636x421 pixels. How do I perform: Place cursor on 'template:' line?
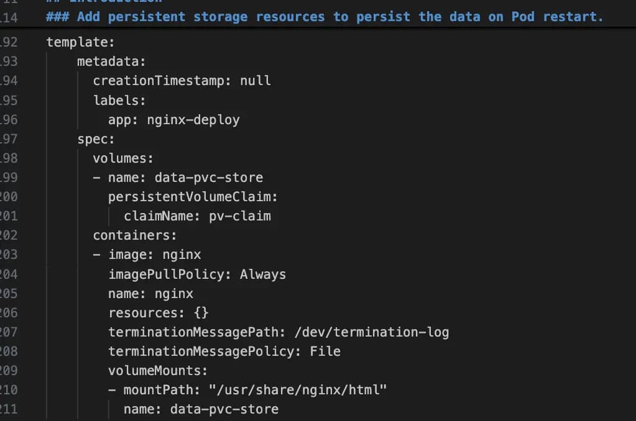tap(81, 42)
